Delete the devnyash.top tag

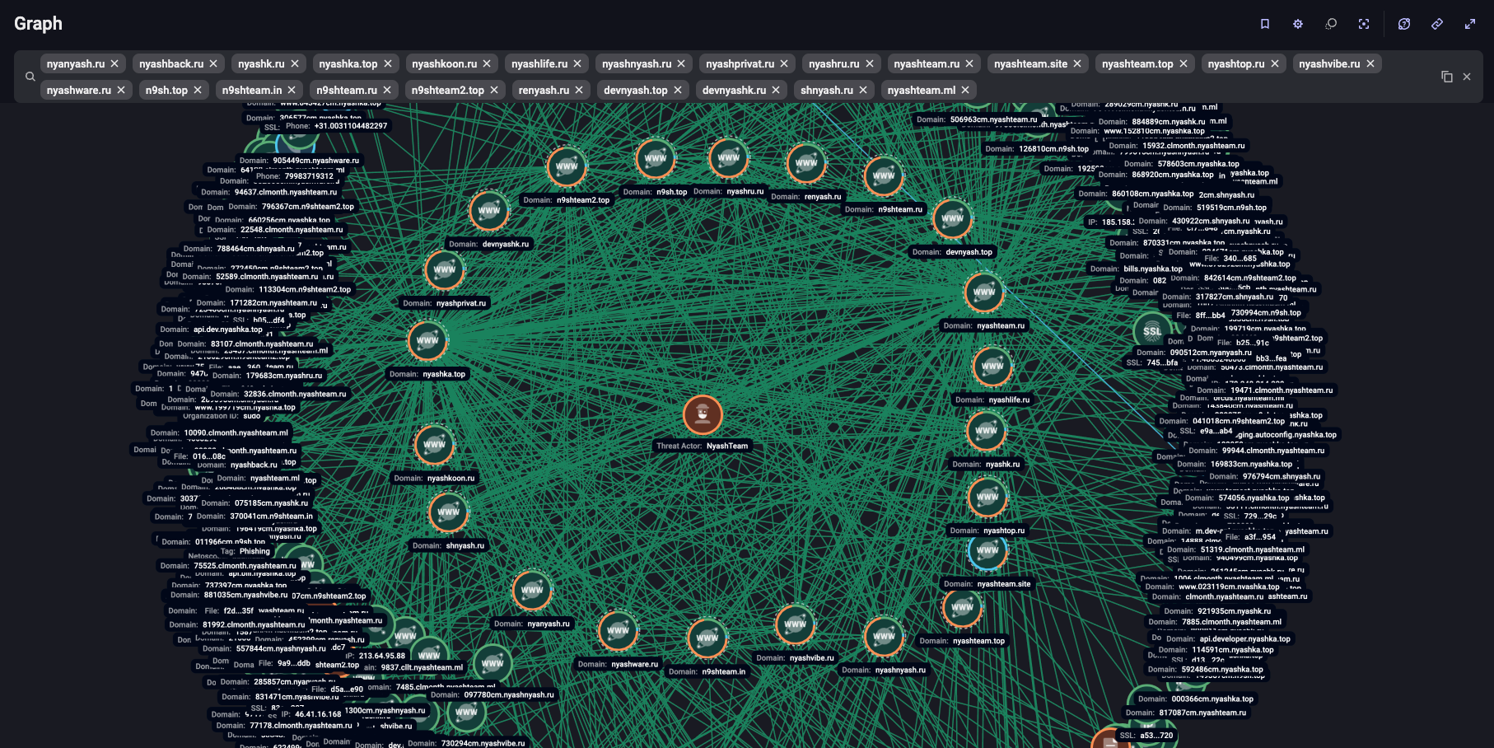(678, 90)
